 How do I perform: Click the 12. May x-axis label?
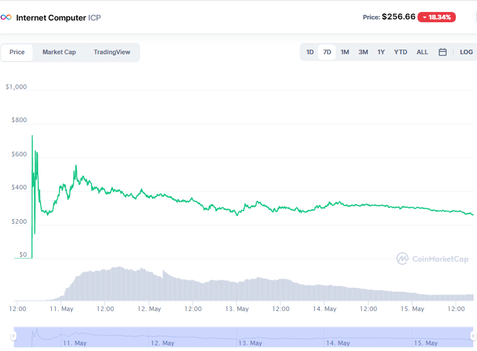149,309
